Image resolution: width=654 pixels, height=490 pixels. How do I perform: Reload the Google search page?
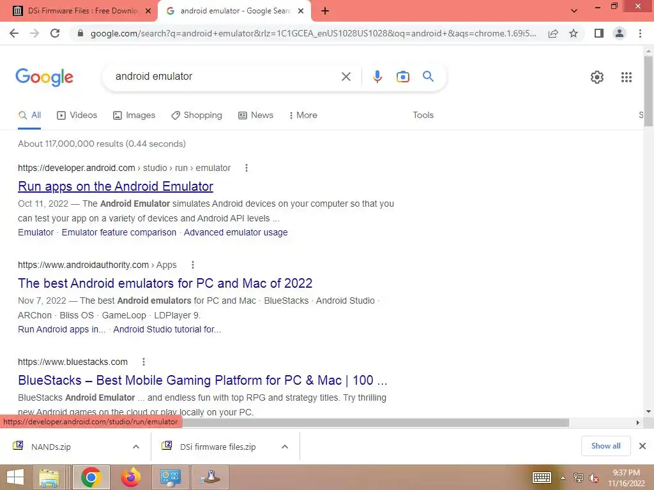click(x=55, y=33)
